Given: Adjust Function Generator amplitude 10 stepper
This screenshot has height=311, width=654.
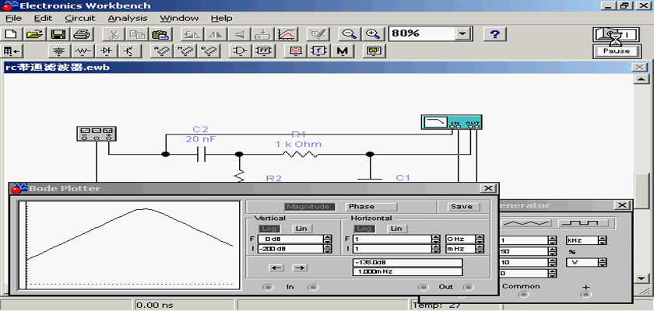Looking at the screenshot, I should [552, 263].
